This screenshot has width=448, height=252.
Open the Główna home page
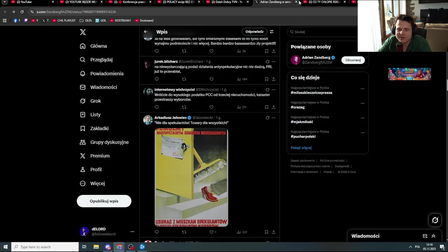pos(93,46)
